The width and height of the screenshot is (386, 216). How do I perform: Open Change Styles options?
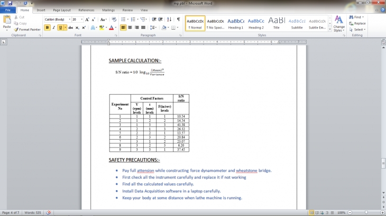click(x=339, y=24)
